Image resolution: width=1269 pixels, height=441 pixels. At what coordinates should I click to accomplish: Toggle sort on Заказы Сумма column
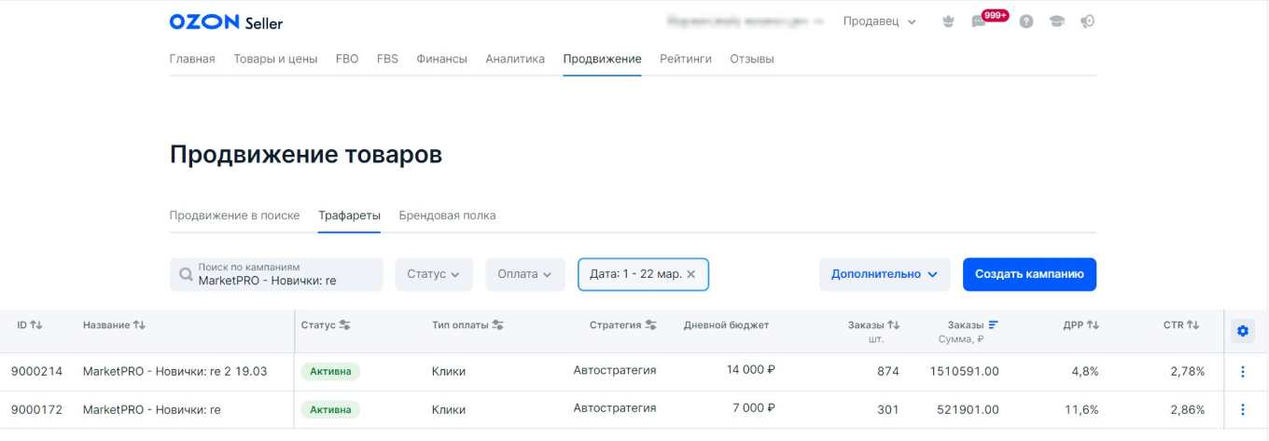[x=993, y=324]
